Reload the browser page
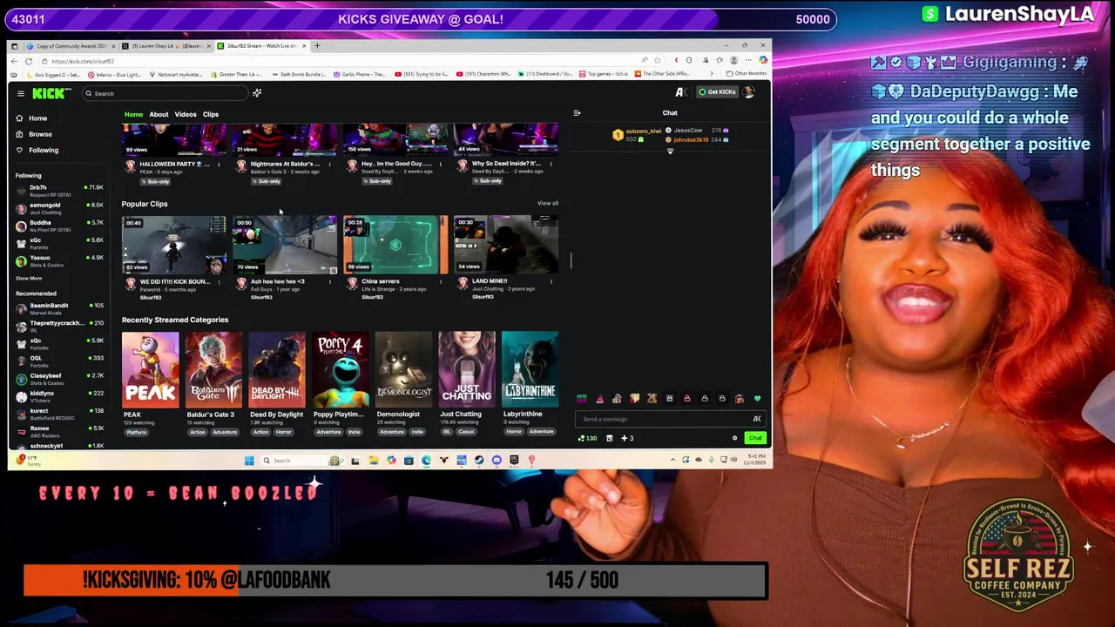This screenshot has width=1115, height=627. (x=29, y=61)
